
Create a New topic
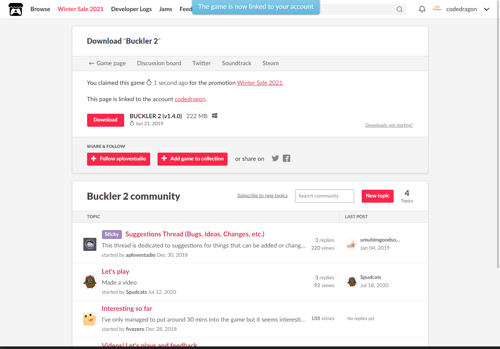tap(378, 196)
